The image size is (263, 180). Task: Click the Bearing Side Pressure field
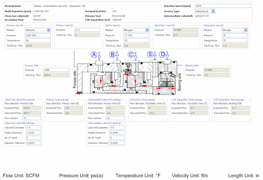[217, 70]
